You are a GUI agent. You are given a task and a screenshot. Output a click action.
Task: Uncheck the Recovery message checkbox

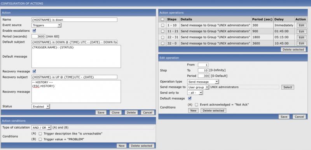coord(34,71)
